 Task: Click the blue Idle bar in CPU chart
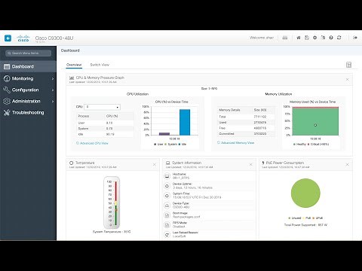(185, 122)
